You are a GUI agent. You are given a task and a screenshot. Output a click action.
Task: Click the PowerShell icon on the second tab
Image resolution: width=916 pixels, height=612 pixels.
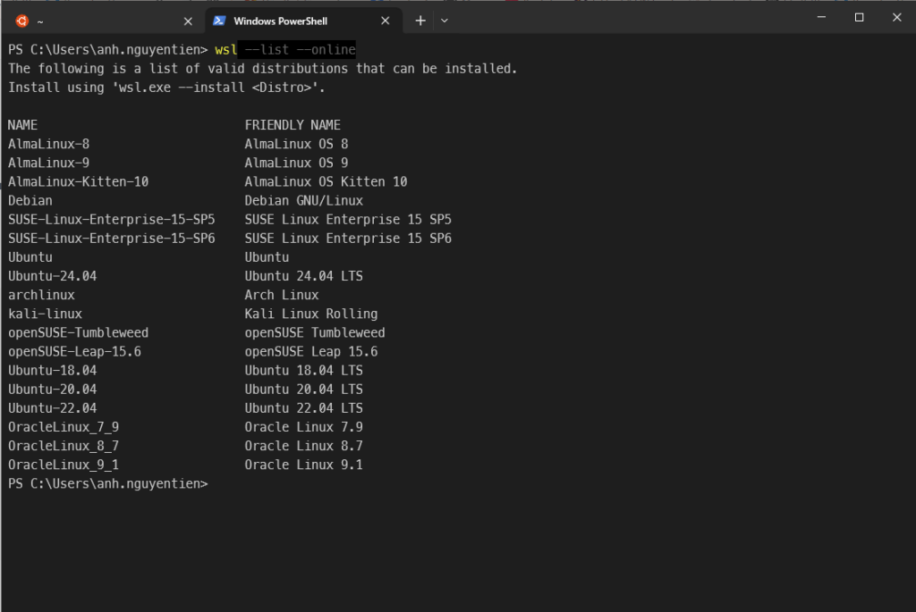pyautogui.click(x=219, y=21)
